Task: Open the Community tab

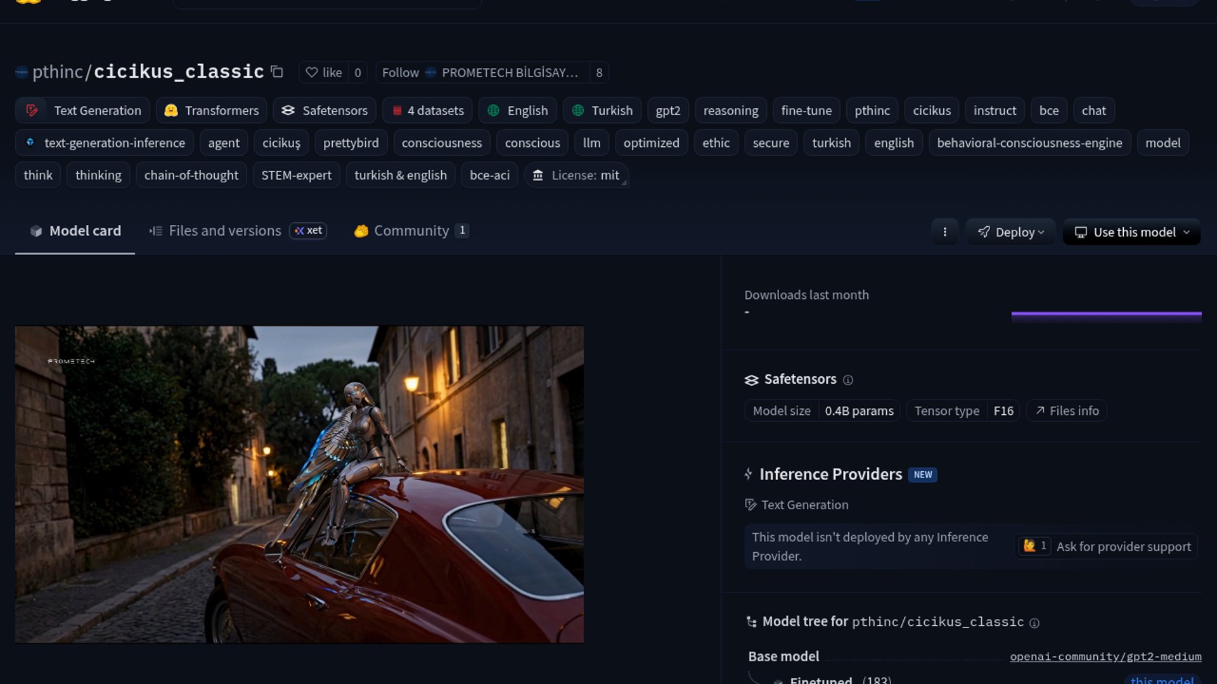Action: tap(410, 231)
